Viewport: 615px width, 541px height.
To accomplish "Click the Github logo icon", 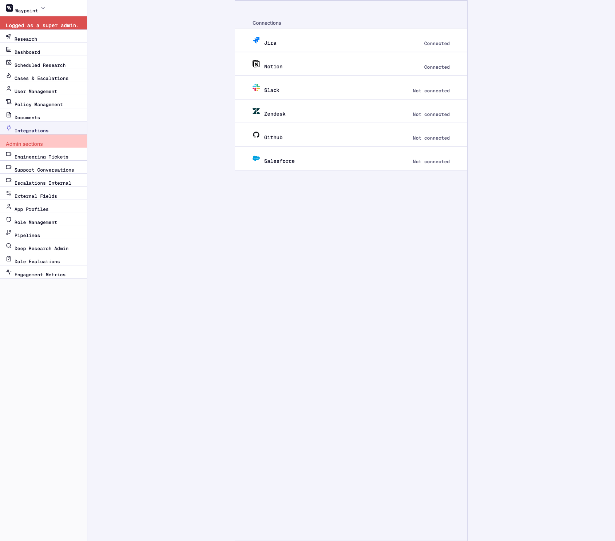I will pyautogui.click(x=256, y=135).
